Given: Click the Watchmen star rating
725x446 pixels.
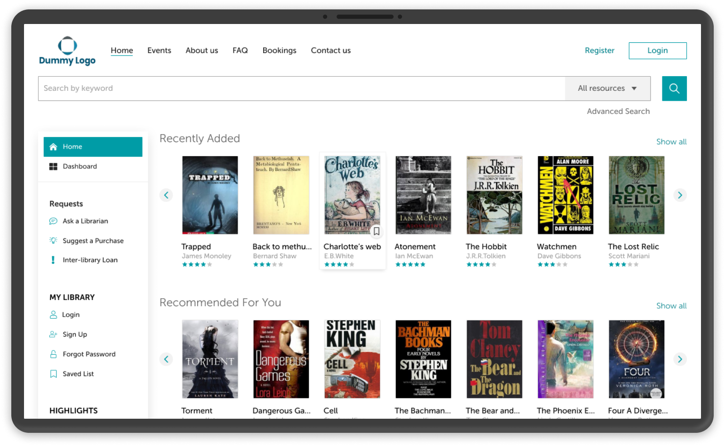Looking at the screenshot, I should (x=553, y=265).
